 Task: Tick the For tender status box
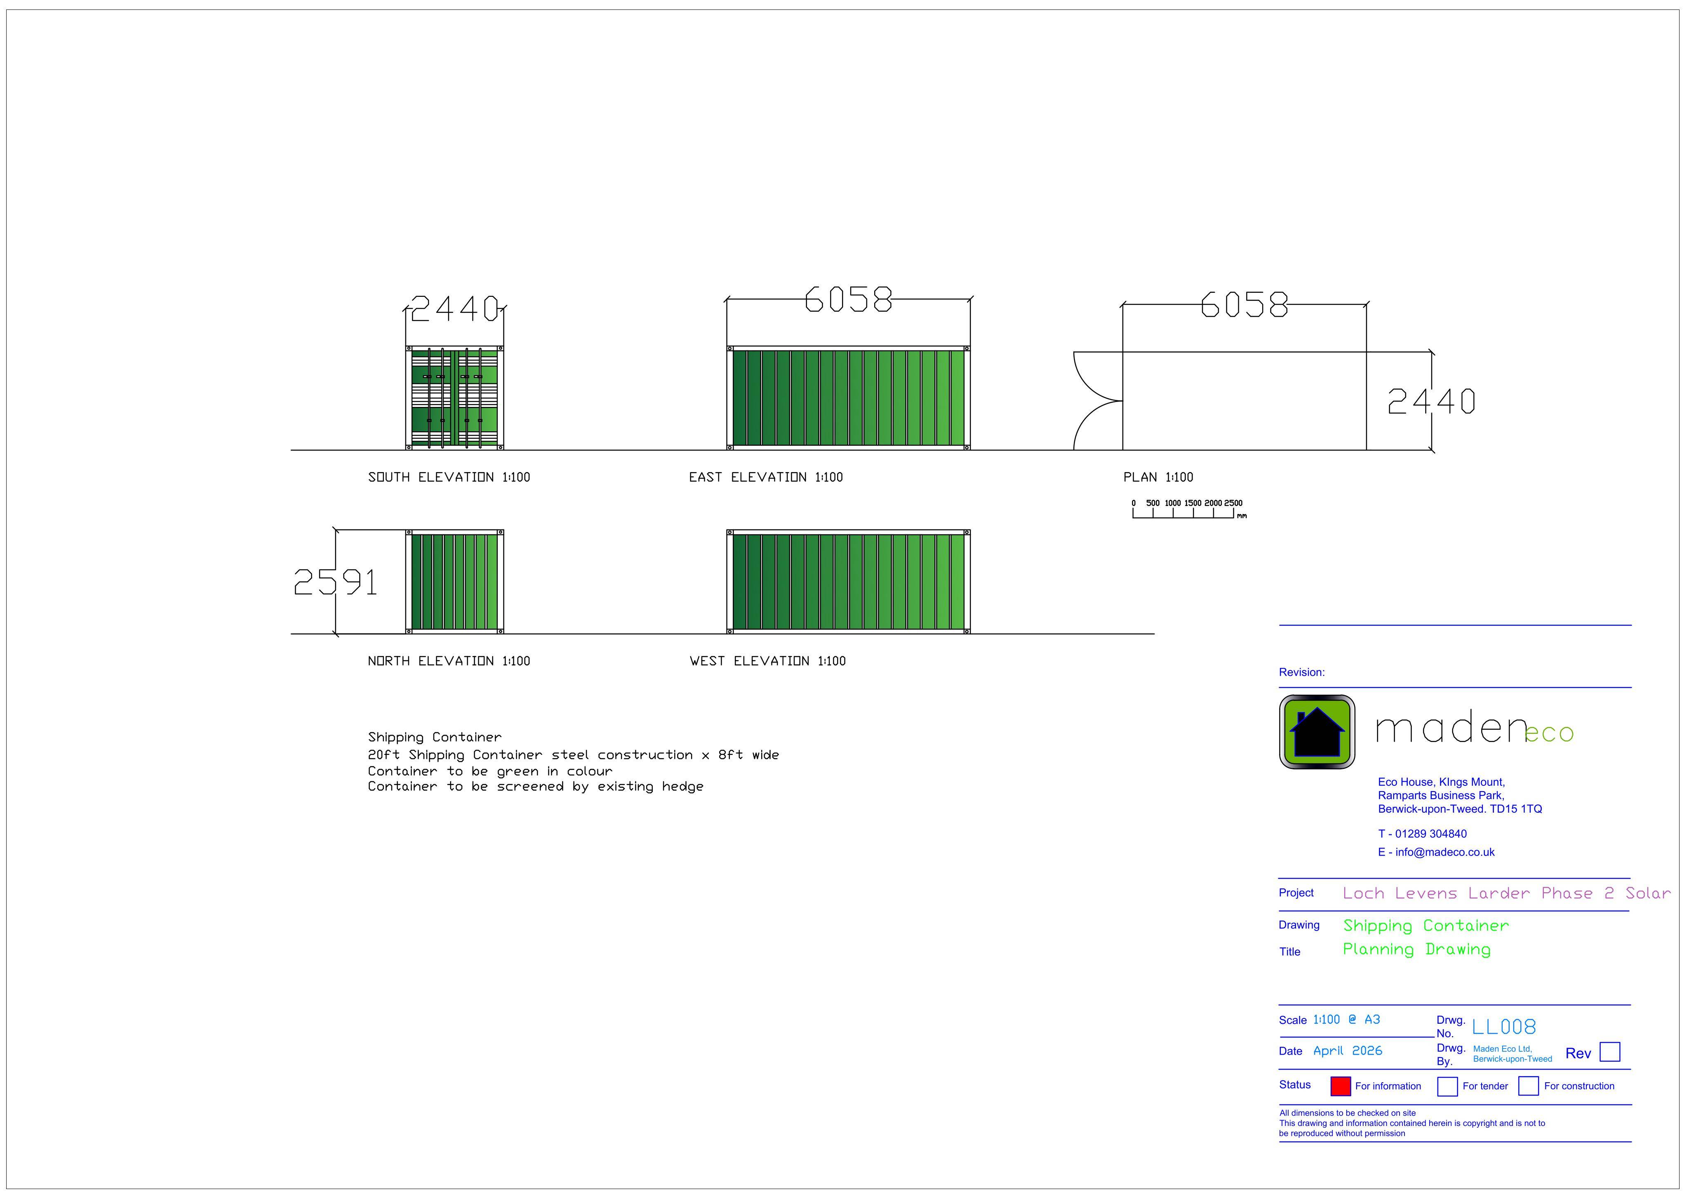(1447, 1086)
